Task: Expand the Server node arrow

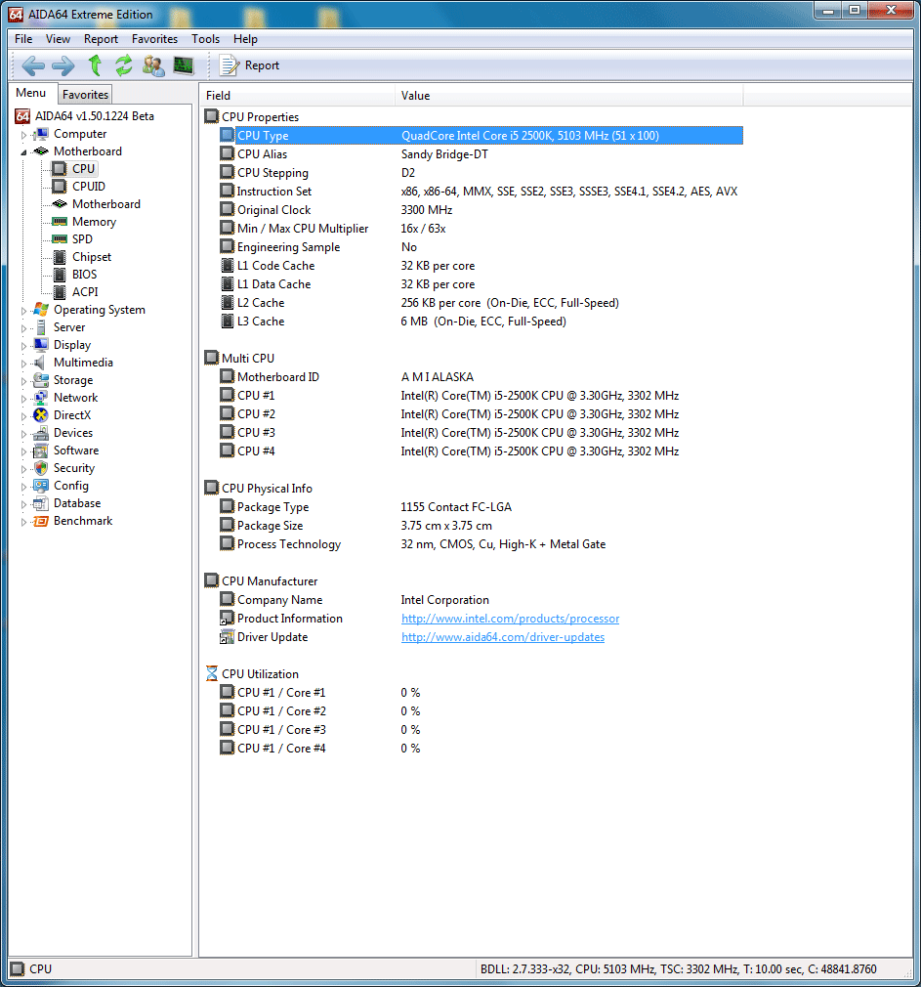Action: point(23,328)
